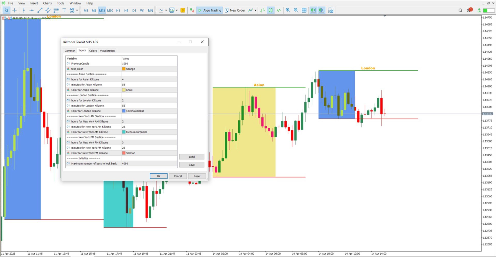Take a chart screenshot
496x257 pixels.
pyautogui.click(x=331, y=10)
